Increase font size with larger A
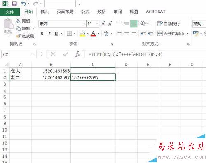The height and width of the screenshot is (163, 206). pos(103,23)
